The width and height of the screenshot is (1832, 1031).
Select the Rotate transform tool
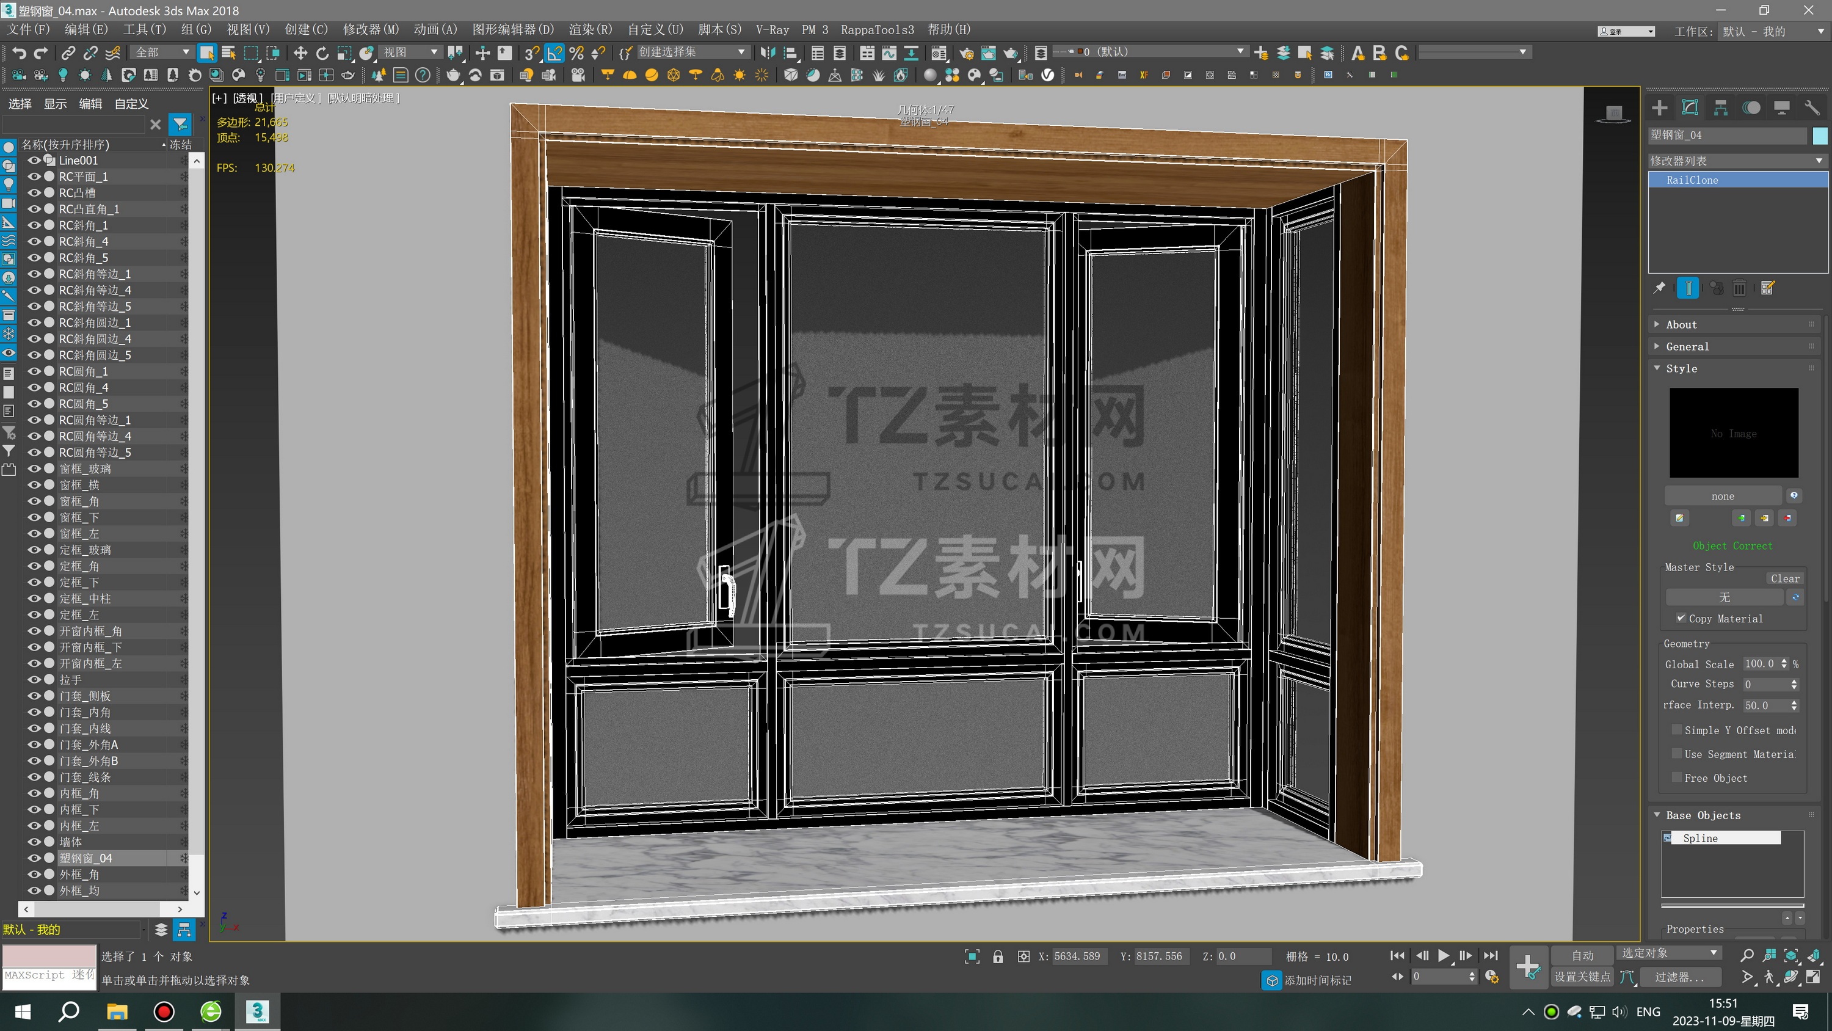pyautogui.click(x=322, y=53)
